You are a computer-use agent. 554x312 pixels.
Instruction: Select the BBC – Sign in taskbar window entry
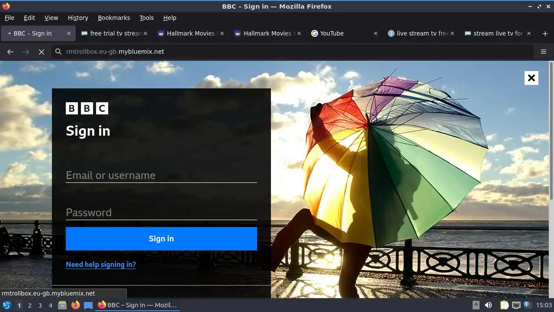coord(138,305)
